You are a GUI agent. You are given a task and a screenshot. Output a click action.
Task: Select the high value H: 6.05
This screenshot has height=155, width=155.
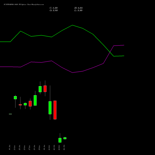78,8
